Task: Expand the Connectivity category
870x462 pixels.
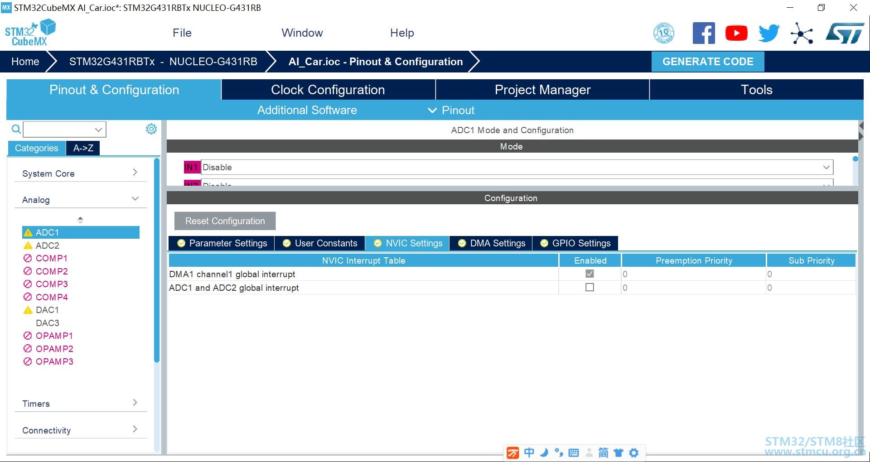Action: pyautogui.click(x=81, y=430)
